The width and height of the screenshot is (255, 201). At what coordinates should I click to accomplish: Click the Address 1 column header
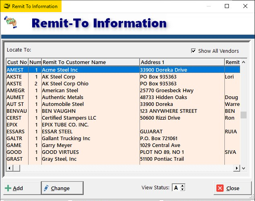[182, 62]
